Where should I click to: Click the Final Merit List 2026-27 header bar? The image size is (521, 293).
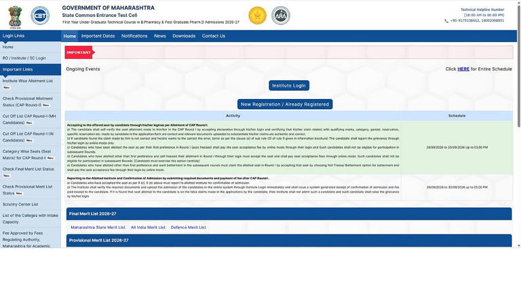tap(289, 214)
